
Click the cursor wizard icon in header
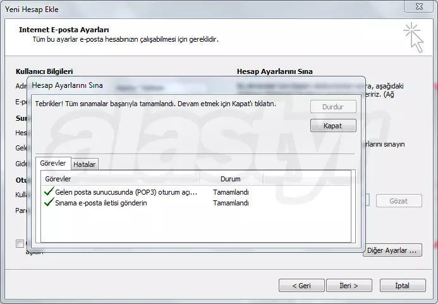(x=414, y=38)
